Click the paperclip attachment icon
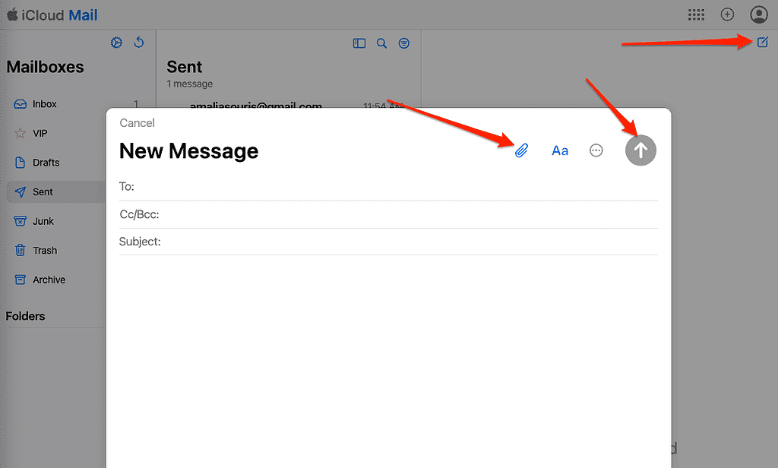Image resolution: width=778 pixels, height=468 pixels. pos(521,150)
